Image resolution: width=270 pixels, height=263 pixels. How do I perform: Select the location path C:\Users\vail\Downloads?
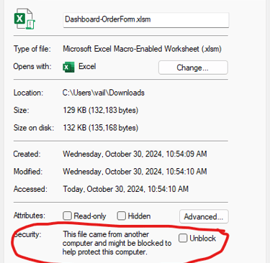[104, 93]
